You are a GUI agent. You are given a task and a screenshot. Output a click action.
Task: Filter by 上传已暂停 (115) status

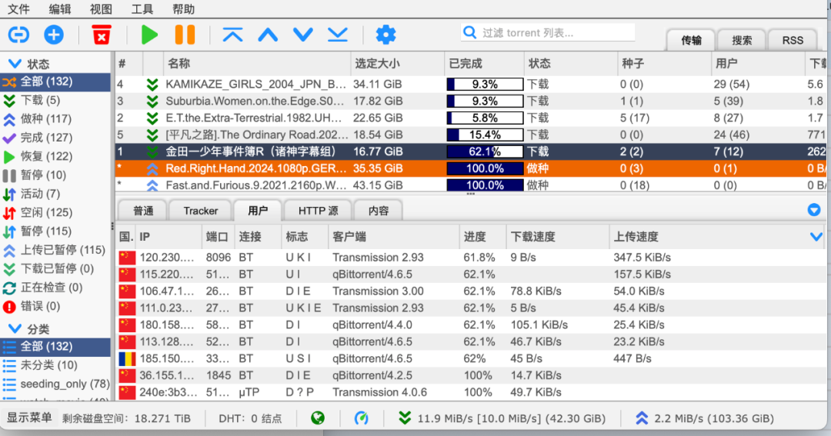tap(55, 250)
